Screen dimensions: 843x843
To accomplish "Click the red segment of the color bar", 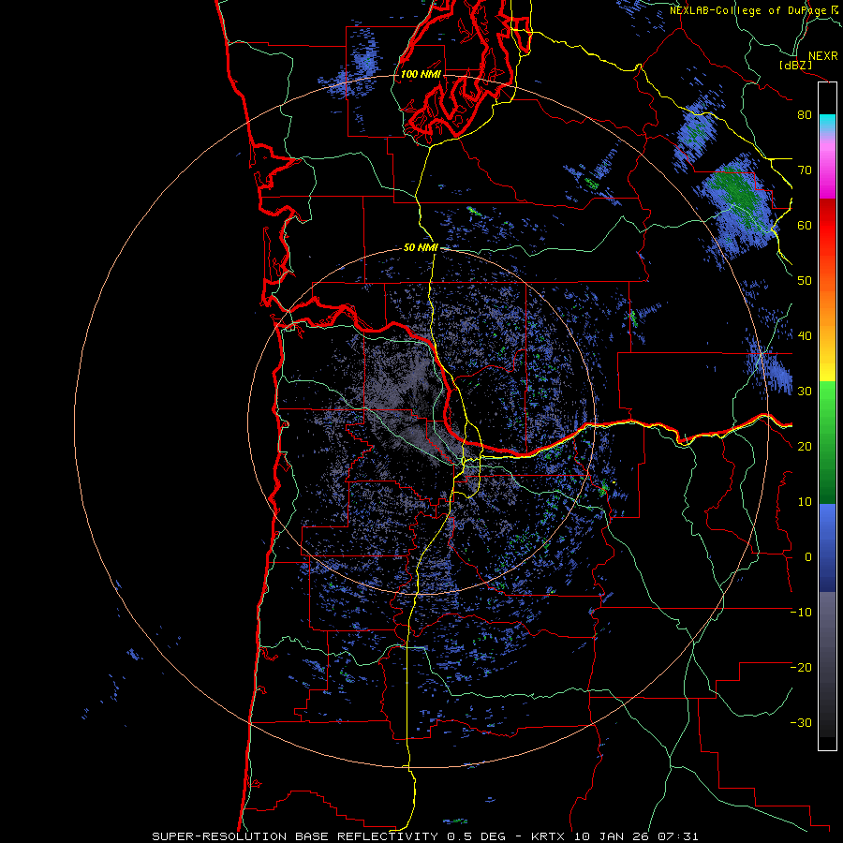I will (x=827, y=220).
